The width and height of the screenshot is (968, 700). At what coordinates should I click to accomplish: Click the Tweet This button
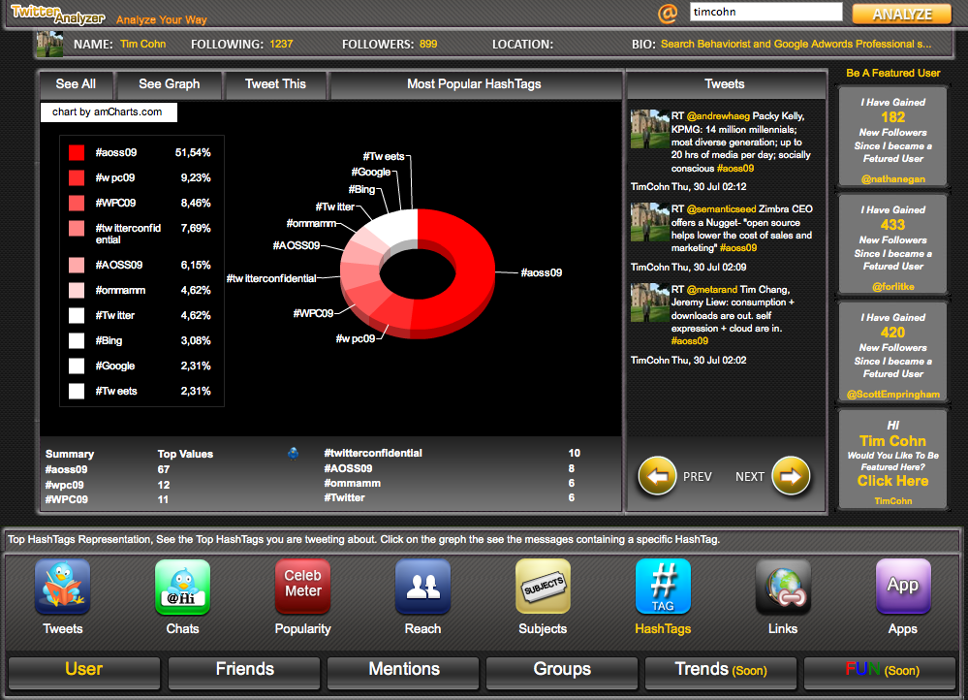(275, 84)
